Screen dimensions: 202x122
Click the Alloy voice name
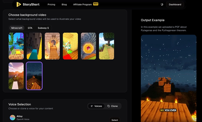(x=19, y=116)
